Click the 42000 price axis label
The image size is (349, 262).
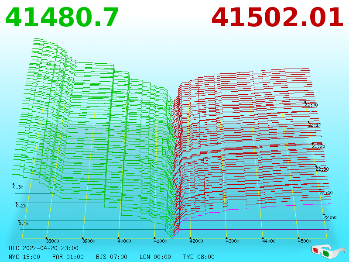[x=196, y=241]
